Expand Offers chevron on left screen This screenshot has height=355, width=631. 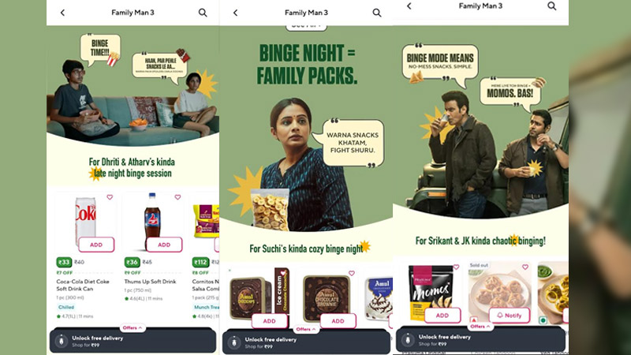(140, 327)
